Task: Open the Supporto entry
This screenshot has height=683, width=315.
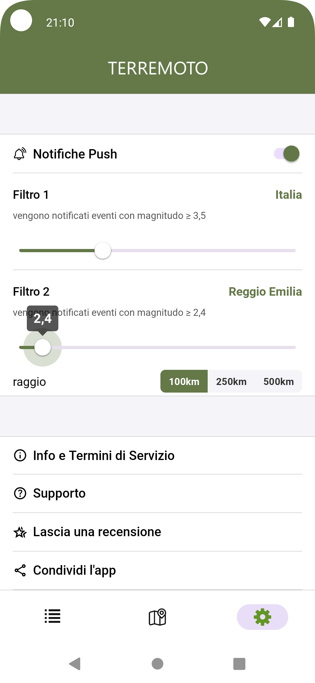Action: [x=59, y=493]
